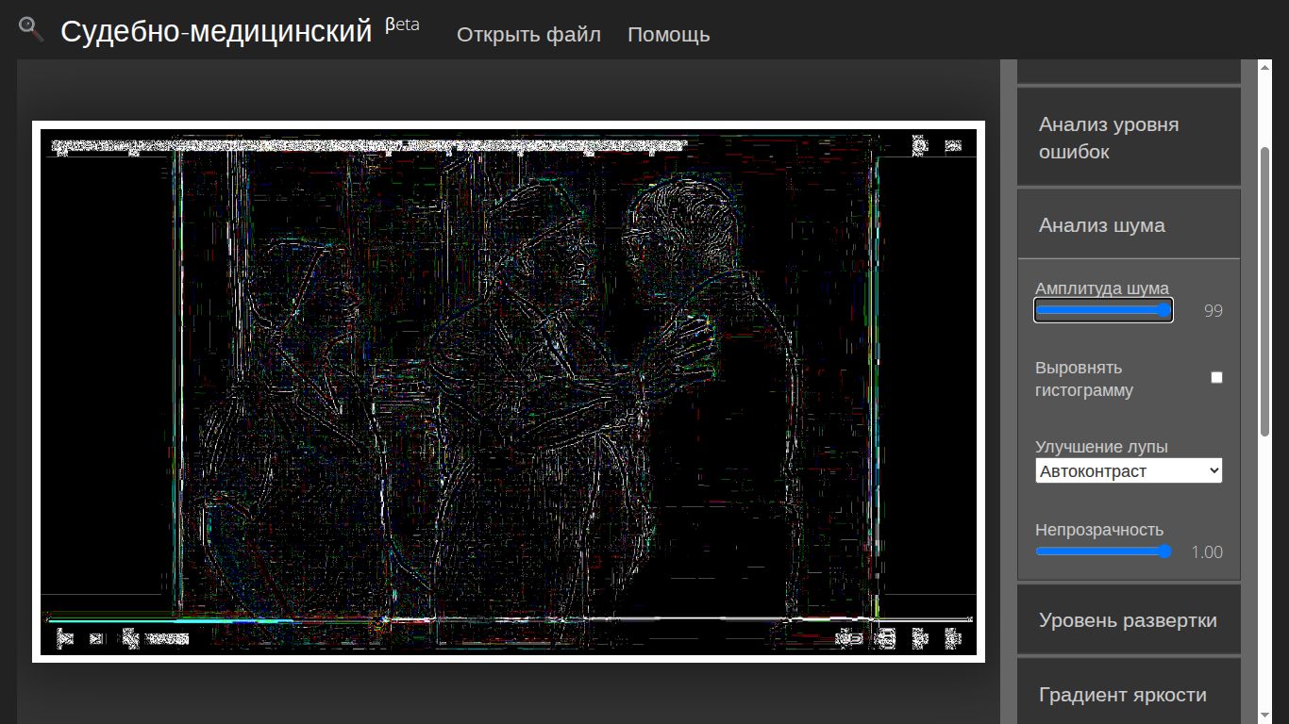The height and width of the screenshot is (724, 1289).
Task: Click the noise analysis image preview
Action: click(x=509, y=391)
